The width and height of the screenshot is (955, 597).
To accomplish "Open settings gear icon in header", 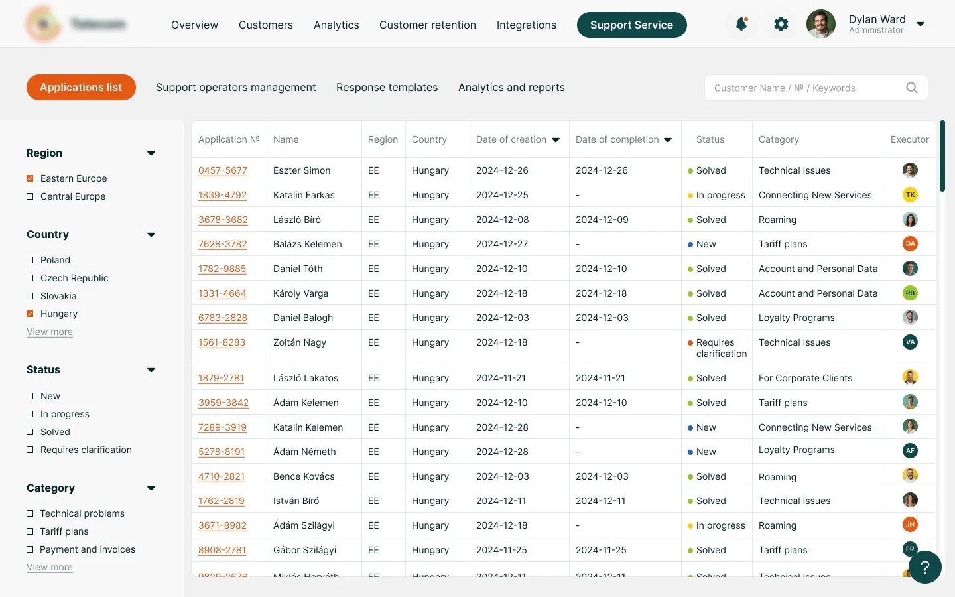I will [x=781, y=25].
